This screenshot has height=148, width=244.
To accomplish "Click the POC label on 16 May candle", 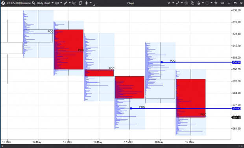I will tap(111, 68).
